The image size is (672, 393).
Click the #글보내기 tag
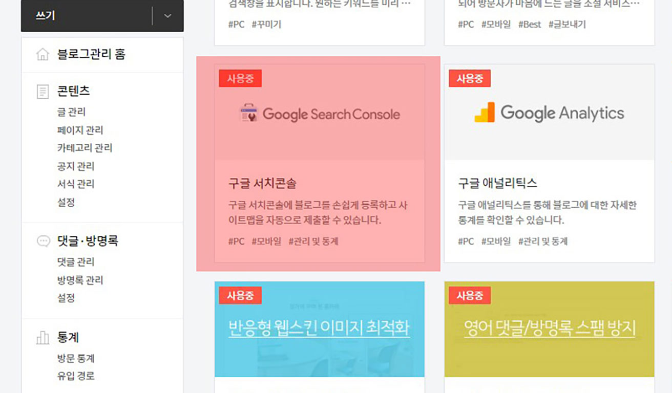coord(567,25)
